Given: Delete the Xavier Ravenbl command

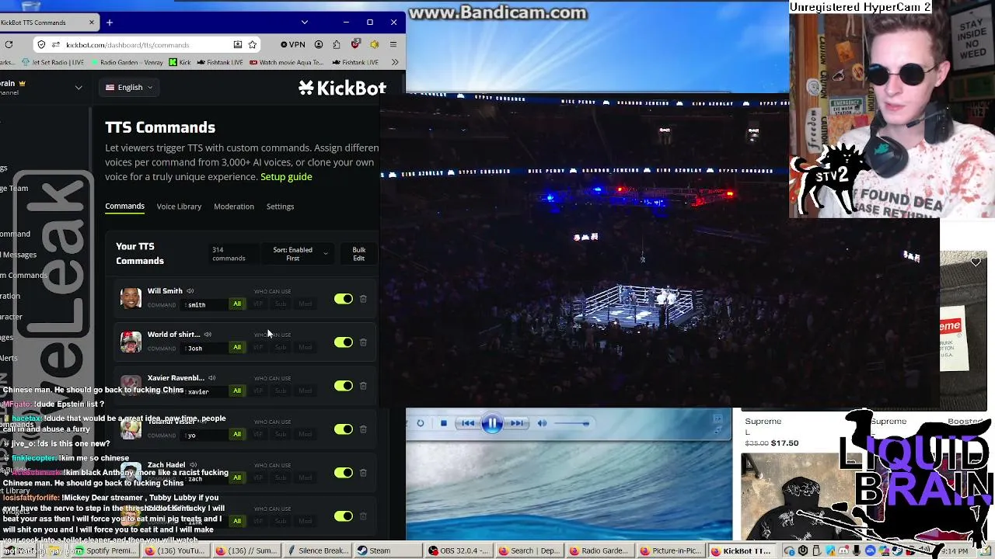Looking at the screenshot, I should tap(363, 386).
